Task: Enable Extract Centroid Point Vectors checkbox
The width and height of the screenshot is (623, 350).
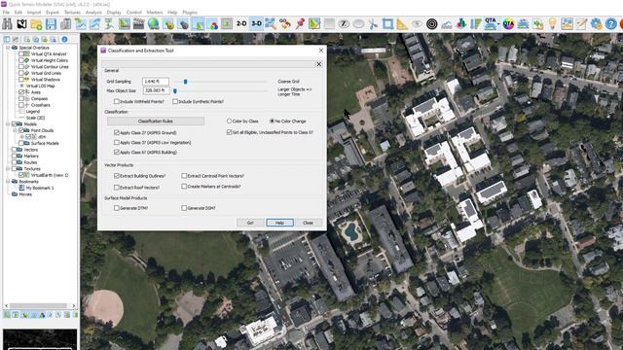Action: (184, 175)
